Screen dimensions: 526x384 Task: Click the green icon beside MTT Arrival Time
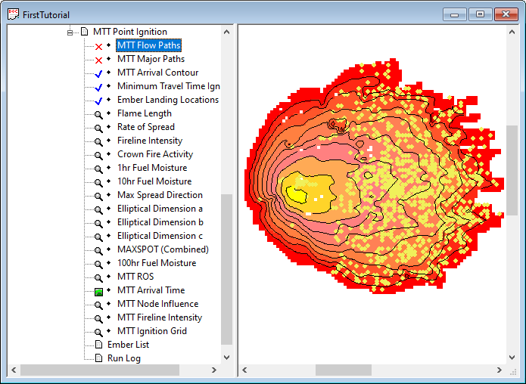pos(98,291)
